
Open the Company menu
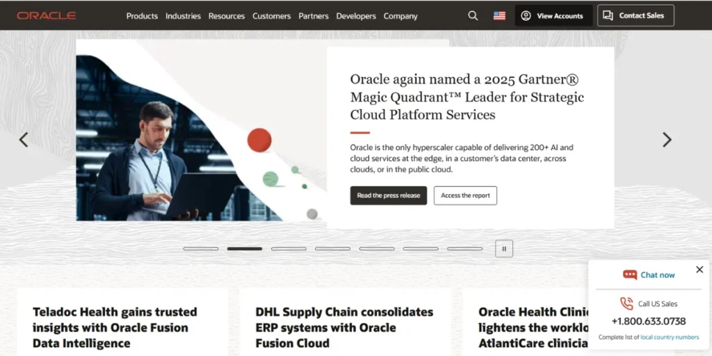pyautogui.click(x=400, y=16)
